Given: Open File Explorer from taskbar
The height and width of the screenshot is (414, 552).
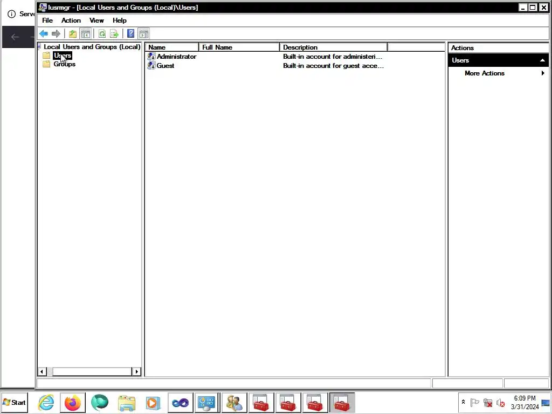Looking at the screenshot, I should click(x=126, y=402).
